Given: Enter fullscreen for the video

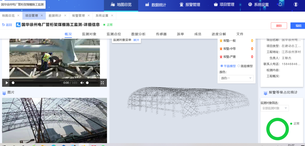Looking at the screenshot, I should coord(102,83).
